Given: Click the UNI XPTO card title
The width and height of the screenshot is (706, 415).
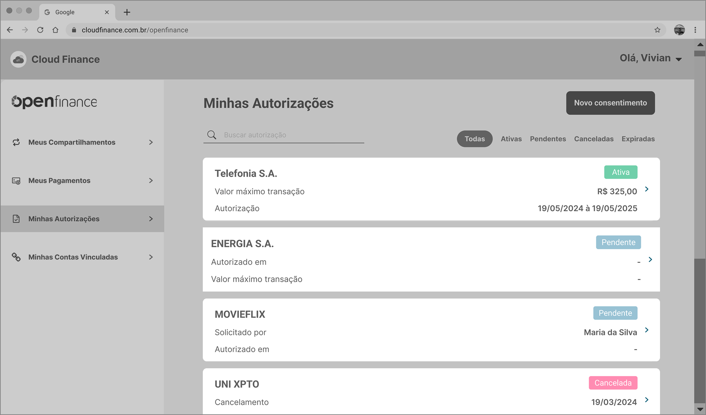Looking at the screenshot, I should (x=237, y=384).
